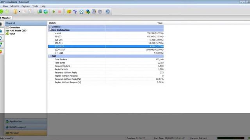
Task: Open the Tools menu
Action: tap(35, 6)
